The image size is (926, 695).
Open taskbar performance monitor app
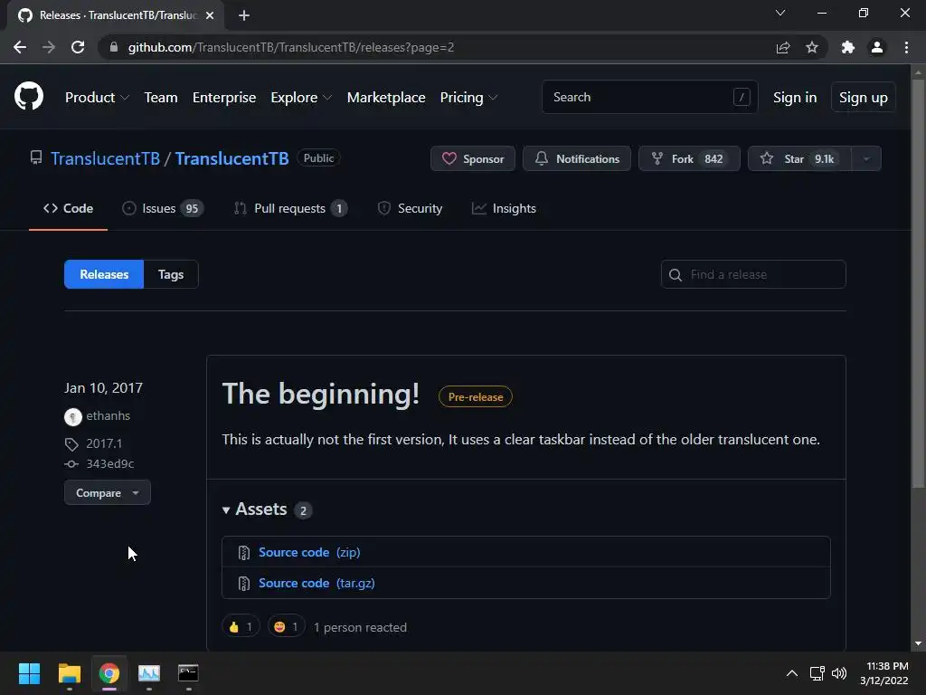tap(149, 673)
